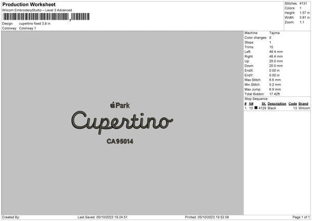Viewport: 312px width, 221px height.
Task: Click the Stop Sequence heading
Action: [256, 99]
